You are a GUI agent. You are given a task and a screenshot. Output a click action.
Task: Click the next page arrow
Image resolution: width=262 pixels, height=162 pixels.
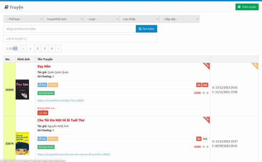58,49
